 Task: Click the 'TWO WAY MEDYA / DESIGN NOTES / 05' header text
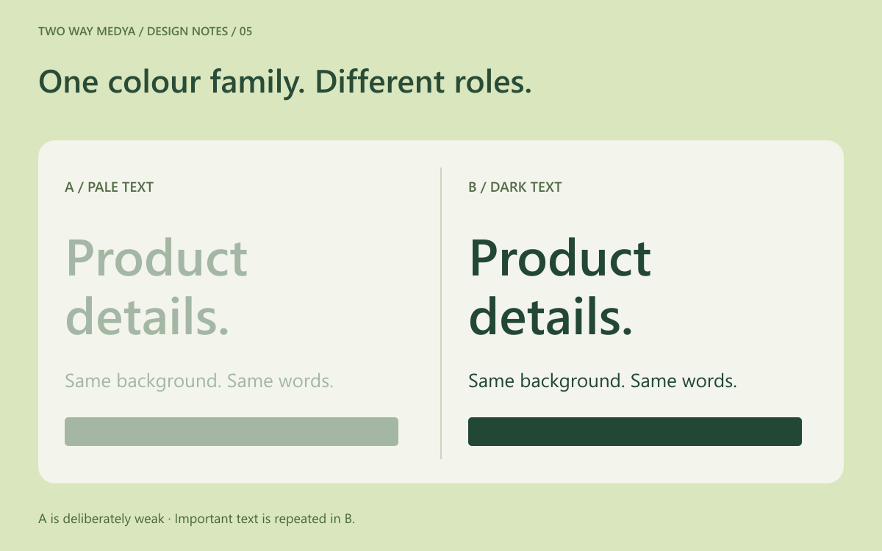pyautogui.click(x=146, y=32)
